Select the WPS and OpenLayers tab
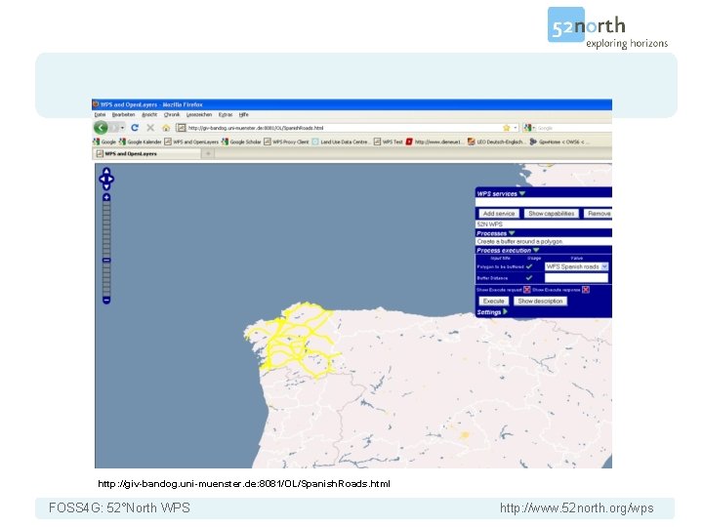Image resolution: width=703 pixels, height=527 pixels. pos(146,154)
